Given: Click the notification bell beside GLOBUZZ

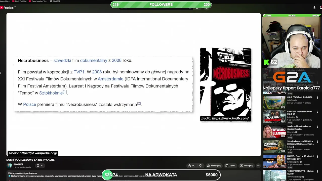Looking at the screenshot, I should click(38, 166).
